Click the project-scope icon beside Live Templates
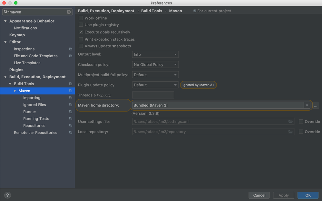322x201 pixels. [x=70, y=63]
